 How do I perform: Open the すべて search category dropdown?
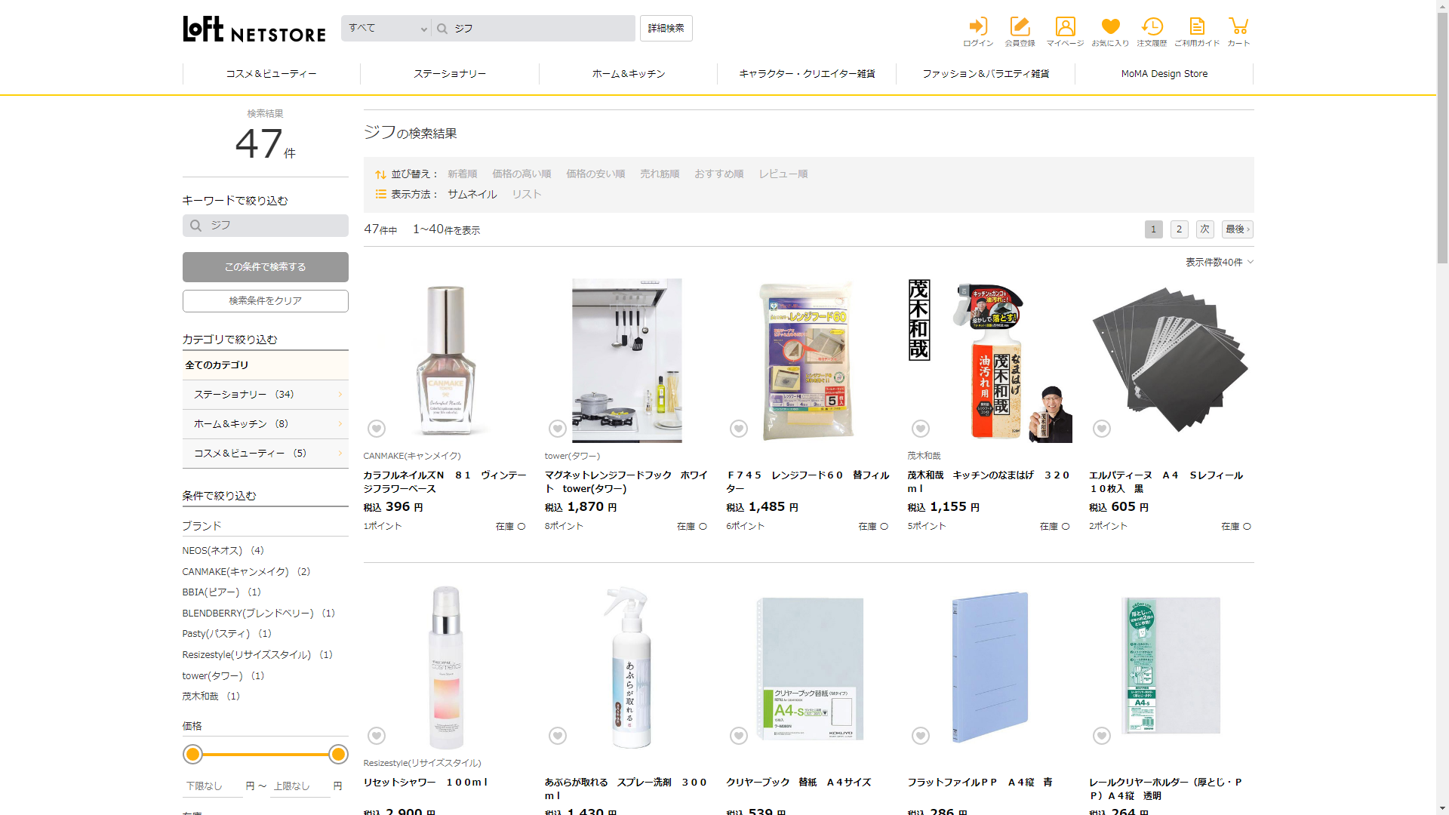point(386,29)
